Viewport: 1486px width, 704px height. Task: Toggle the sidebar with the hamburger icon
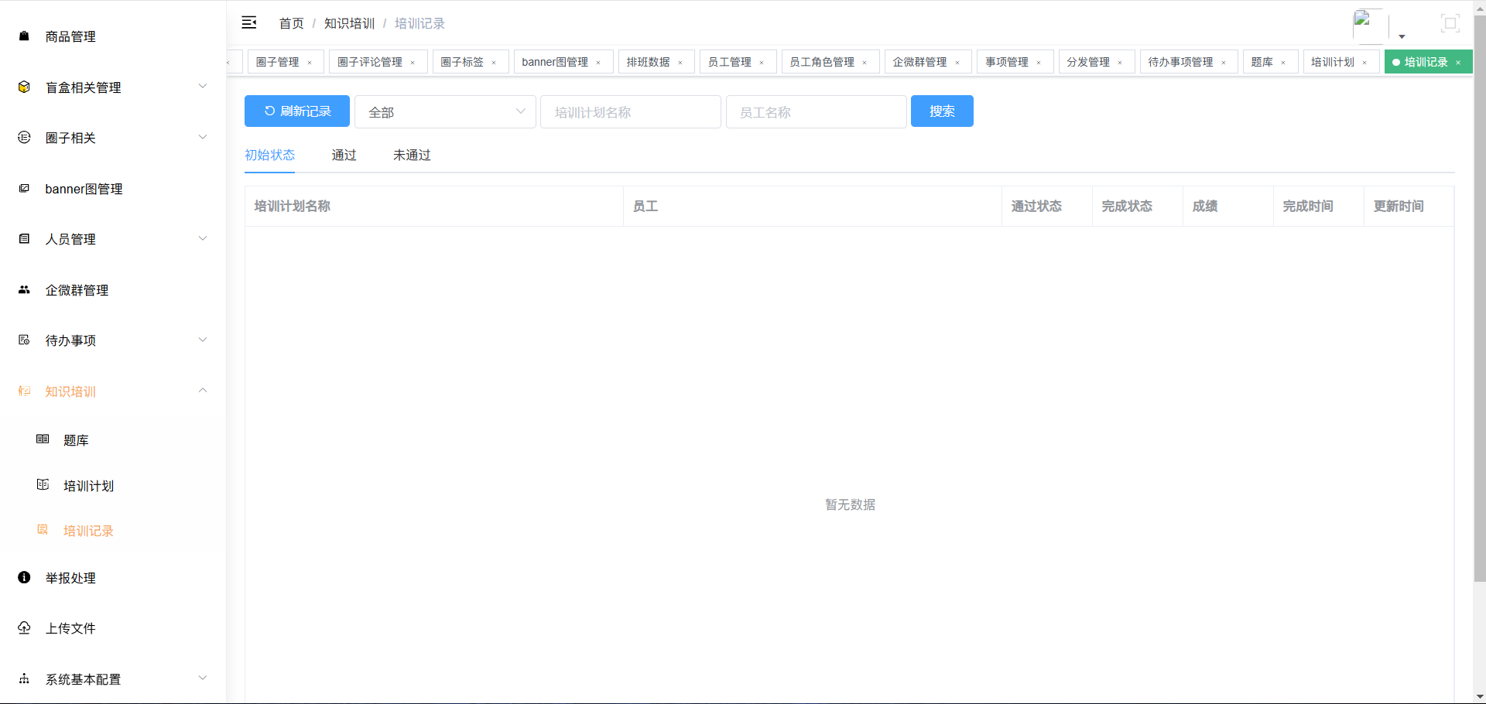[249, 22]
